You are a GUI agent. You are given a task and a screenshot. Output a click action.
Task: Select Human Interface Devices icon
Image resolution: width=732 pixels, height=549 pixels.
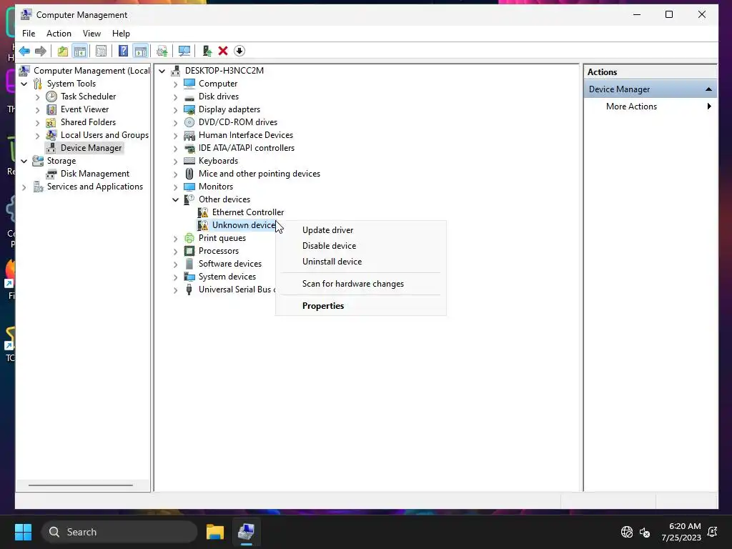coord(189,135)
